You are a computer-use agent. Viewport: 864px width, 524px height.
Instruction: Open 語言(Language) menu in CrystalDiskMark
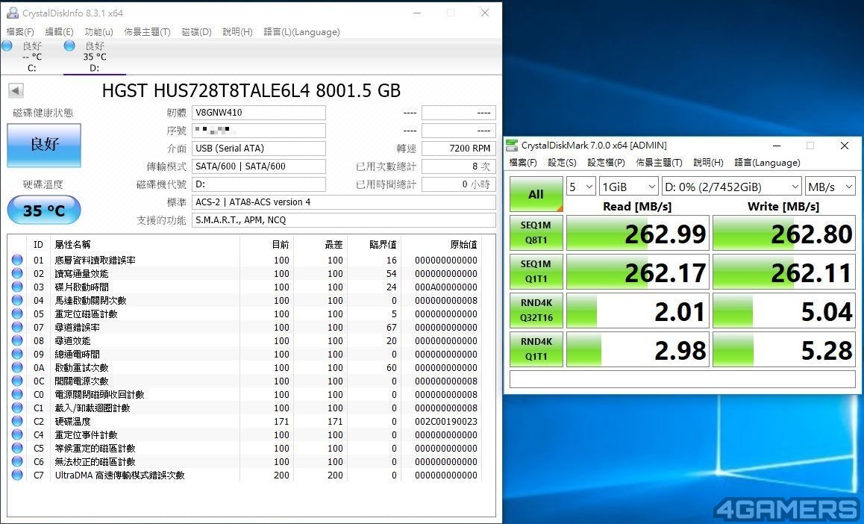(767, 163)
